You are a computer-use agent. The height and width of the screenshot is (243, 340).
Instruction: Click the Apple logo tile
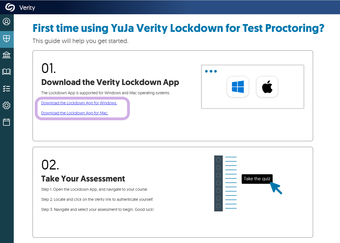click(x=267, y=87)
